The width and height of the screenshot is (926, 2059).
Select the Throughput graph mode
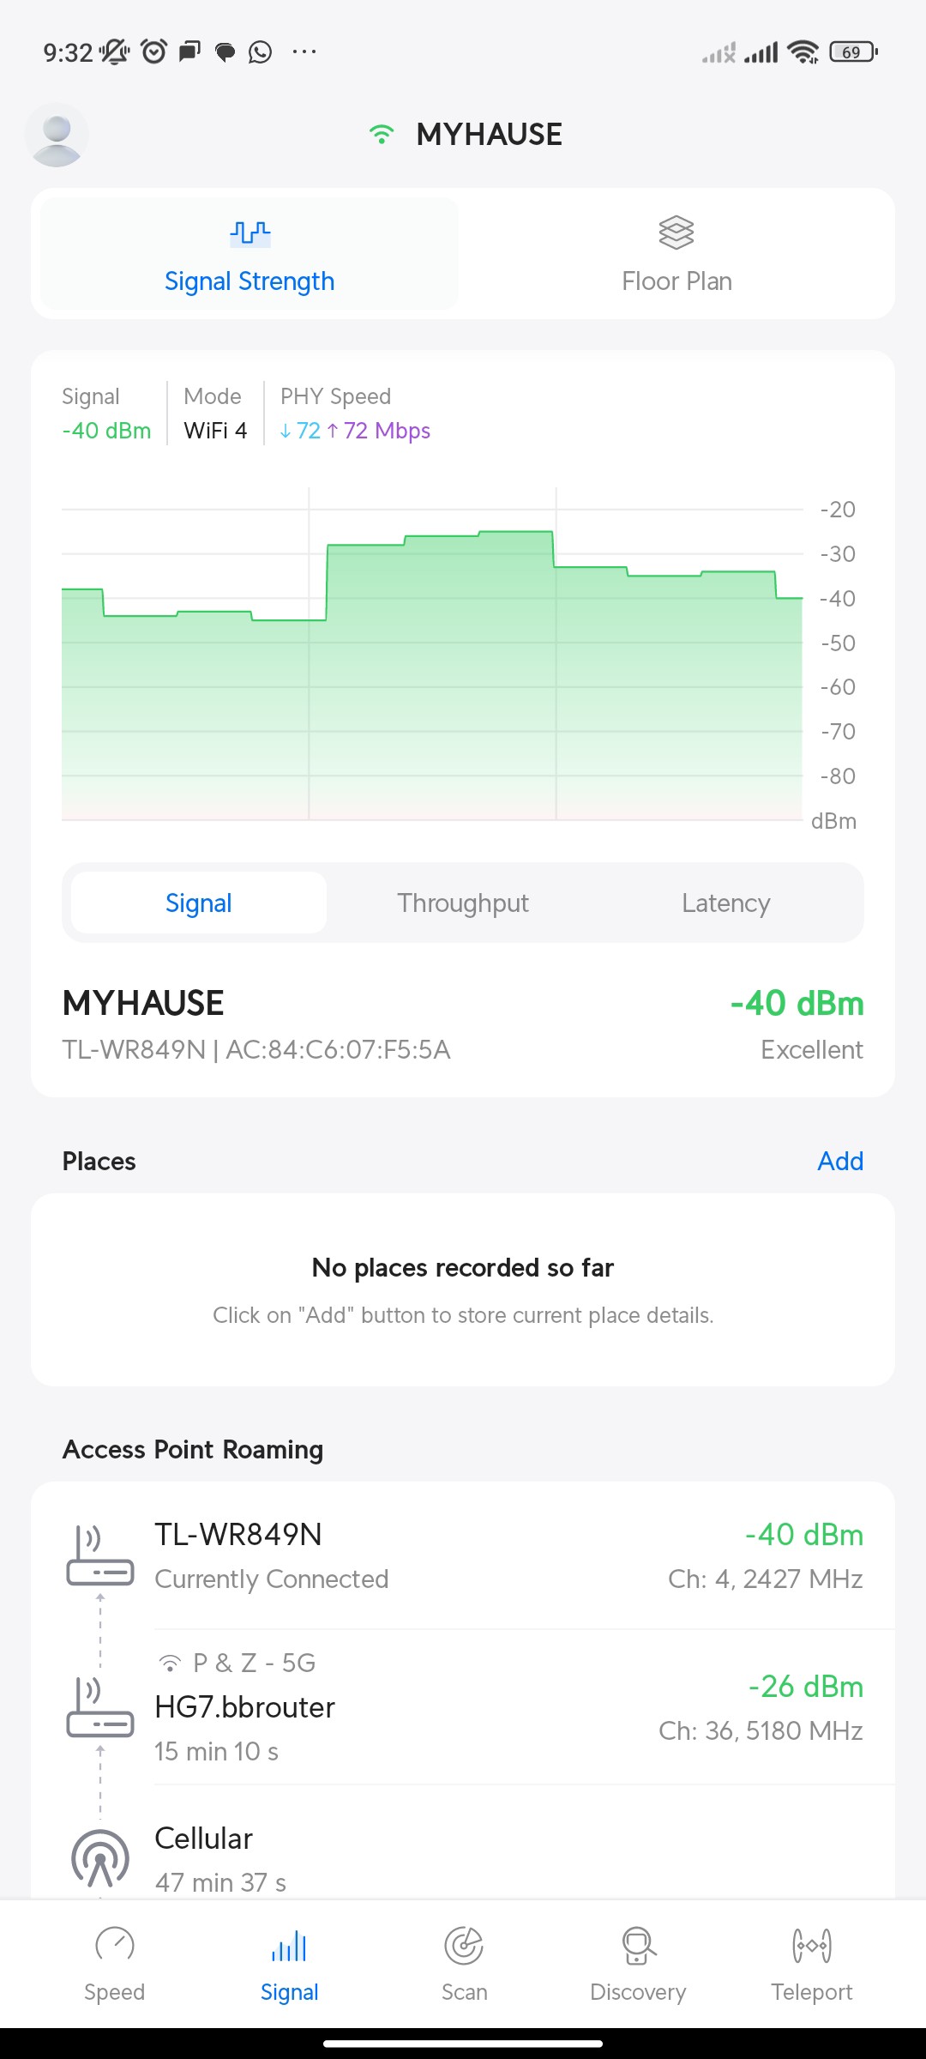463,903
